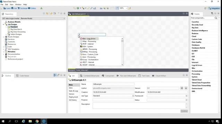
Task: Open the Contexts(GitExample) tab
Action: coord(89,76)
